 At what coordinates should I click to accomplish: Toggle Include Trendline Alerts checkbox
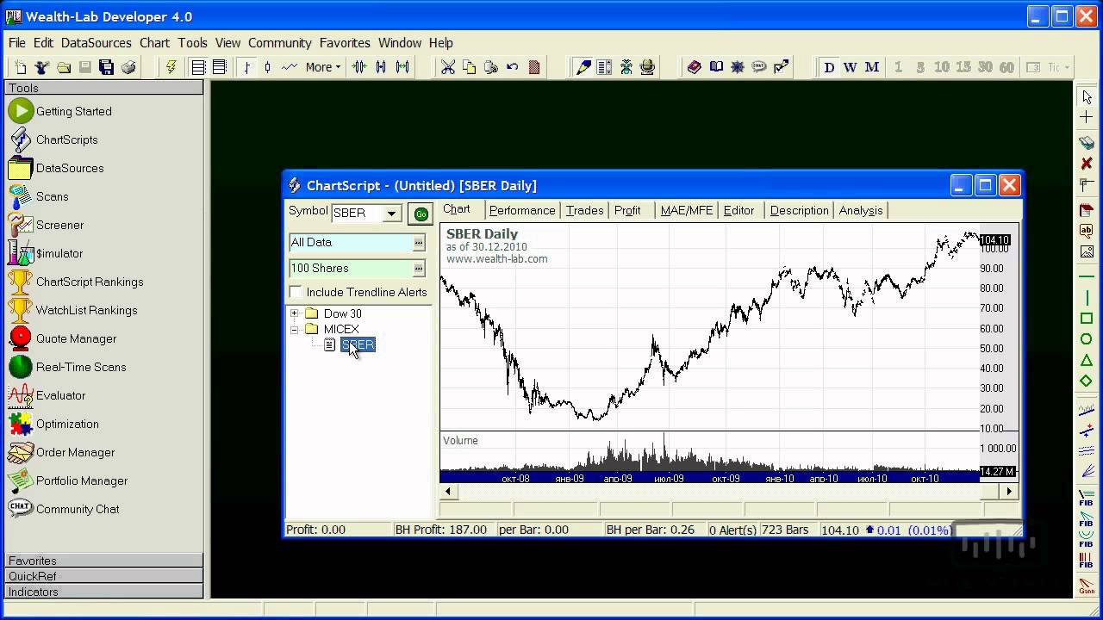click(x=296, y=292)
